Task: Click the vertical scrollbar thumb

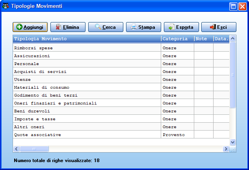Action: click(232, 75)
